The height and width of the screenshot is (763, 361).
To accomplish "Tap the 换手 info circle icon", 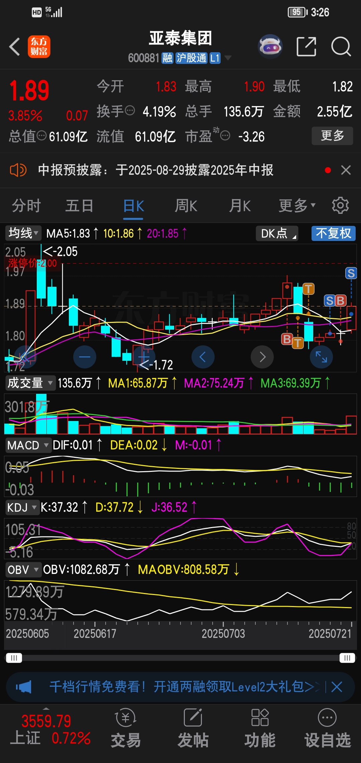I will [130, 110].
